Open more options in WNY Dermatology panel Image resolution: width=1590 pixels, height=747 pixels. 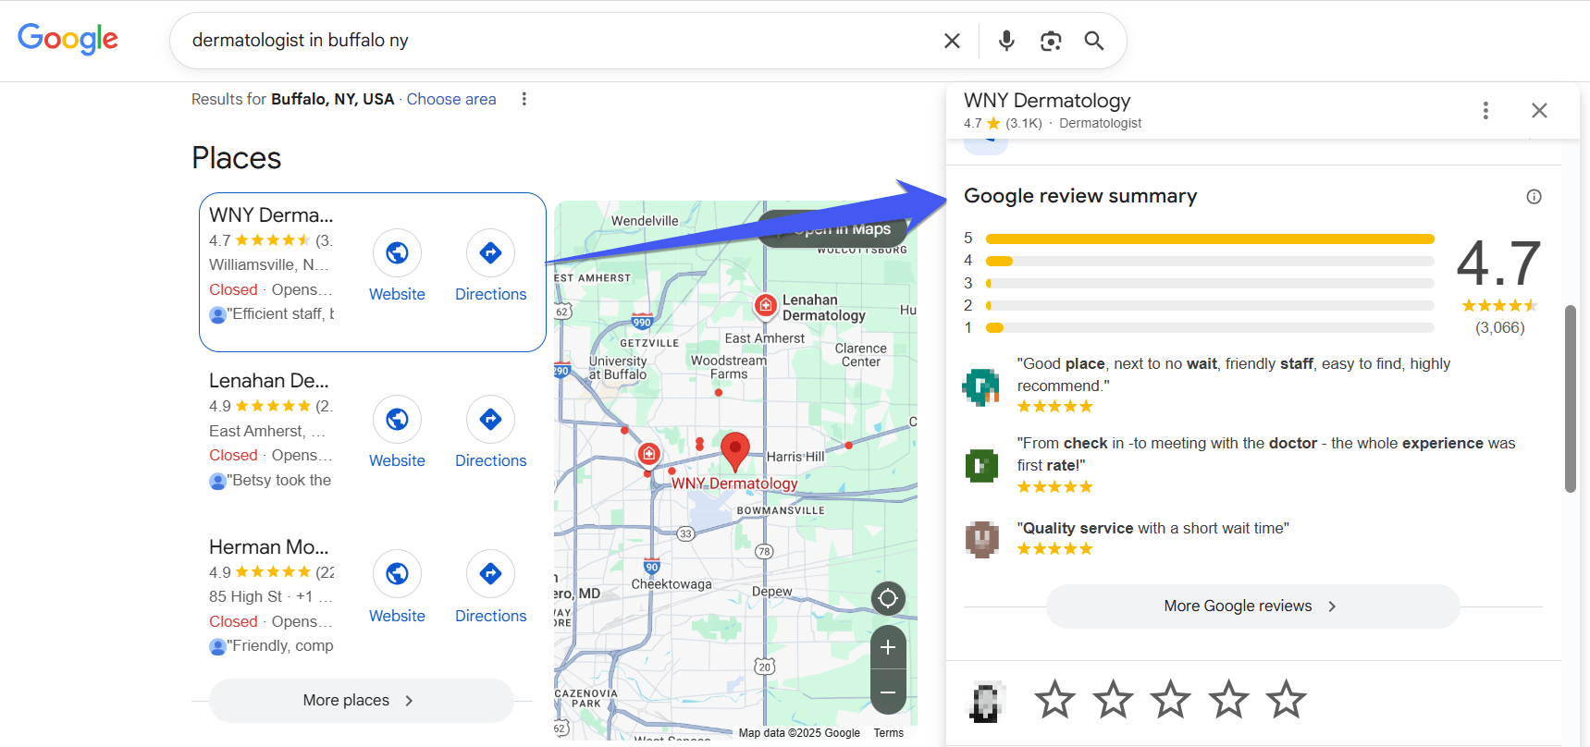click(x=1485, y=111)
